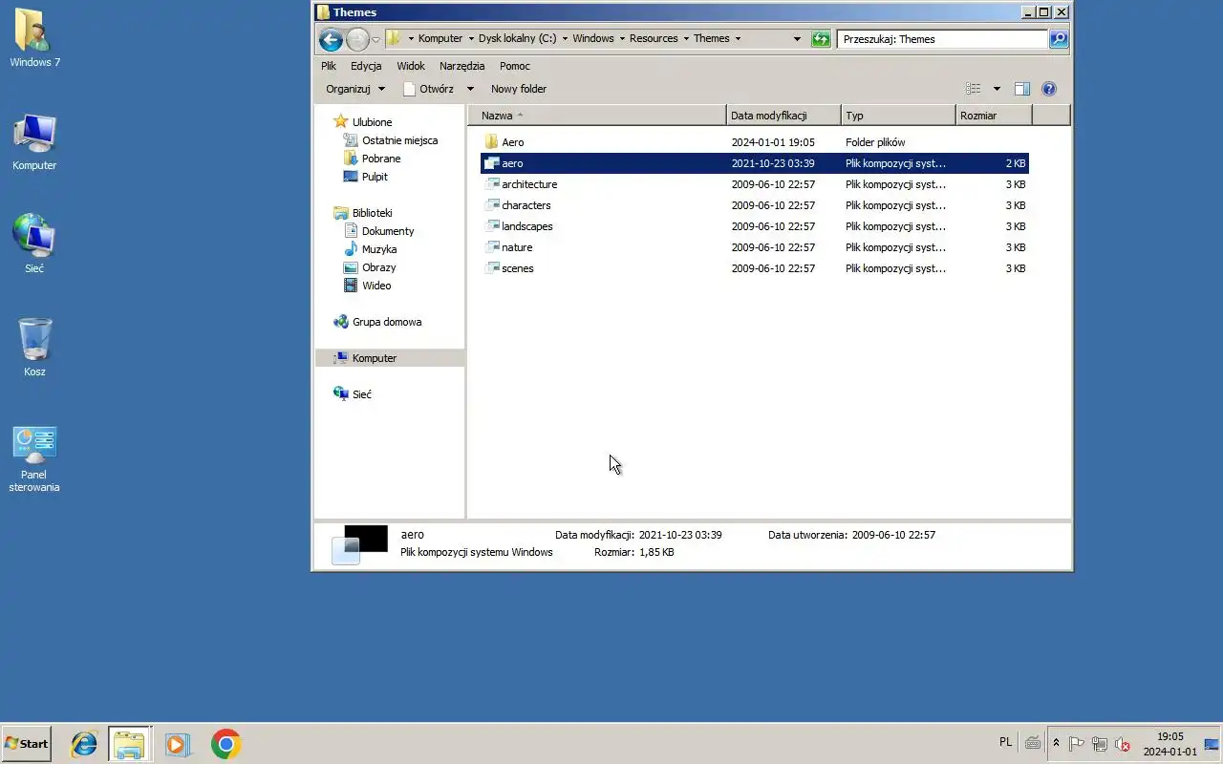The height and width of the screenshot is (764, 1223).
Task: Navigate to Resources in the breadcrumb
Action: point(654,39)
